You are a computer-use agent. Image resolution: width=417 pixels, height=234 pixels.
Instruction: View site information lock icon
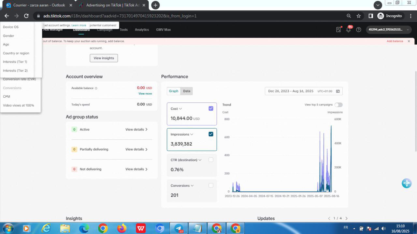(38, 16)
